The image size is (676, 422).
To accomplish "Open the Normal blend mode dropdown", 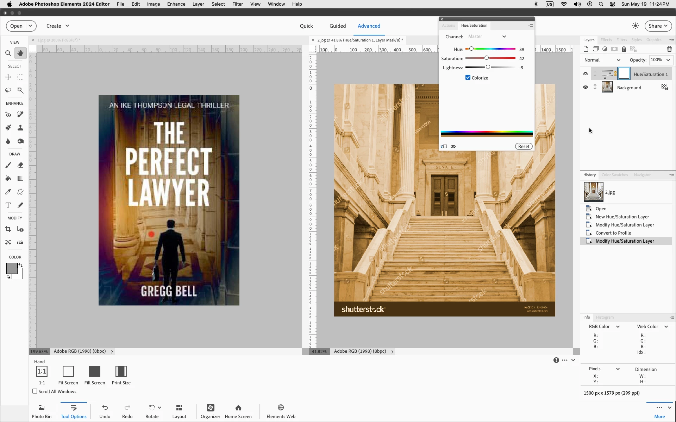I will 602,60.
